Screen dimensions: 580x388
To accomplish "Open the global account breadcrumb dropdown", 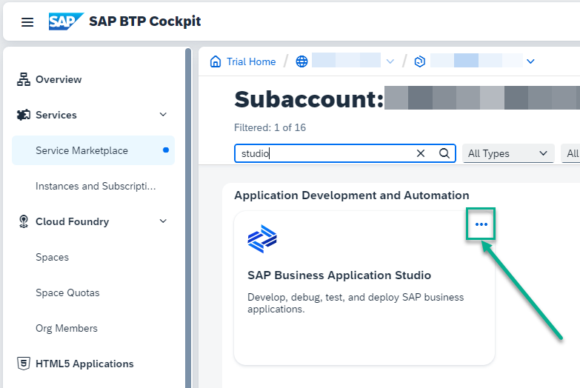I will tap(390, 61).
